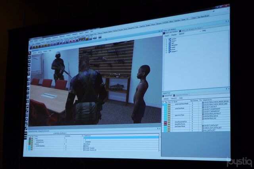Expand the light tree node
This screenshot has height=169, width=254.
click(x=166, y=44)
